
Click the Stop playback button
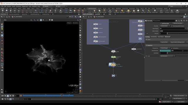coord(8,96)
